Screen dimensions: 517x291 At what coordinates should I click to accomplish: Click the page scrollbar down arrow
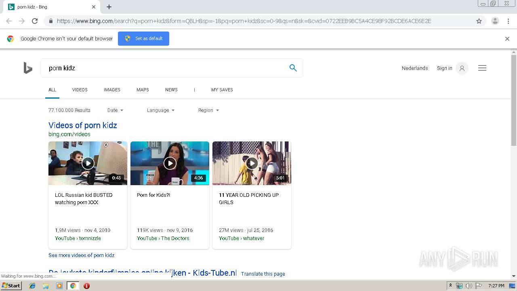click(514, 276)
